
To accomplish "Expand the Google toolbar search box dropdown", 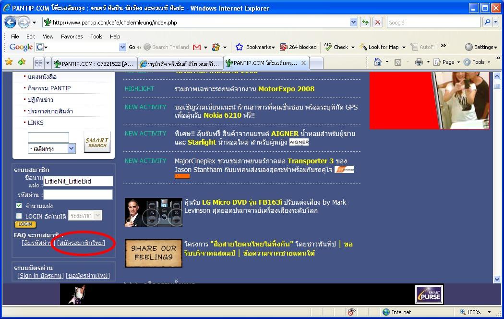I will click(x=122, y=47).
